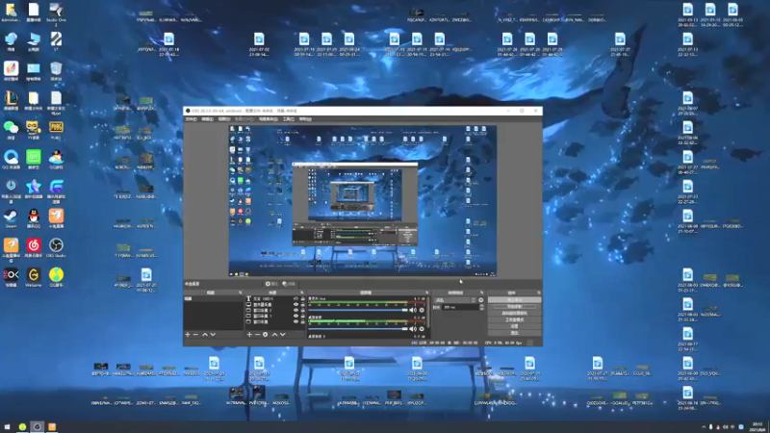Pop out the Sources dock panel
This screenshot has width=770, height=433.
pyautogui.click(x=302, y=293)
